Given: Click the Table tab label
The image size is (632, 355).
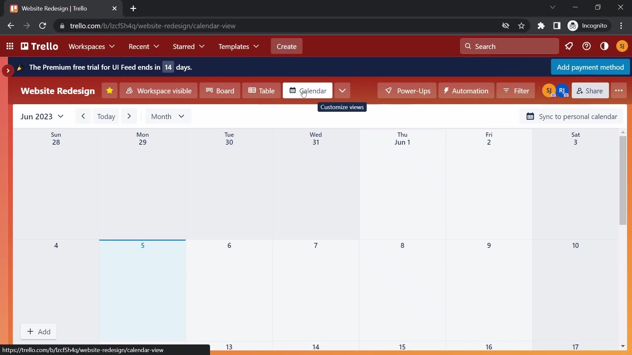Looking at the screenshot, I should coord(267,91).
